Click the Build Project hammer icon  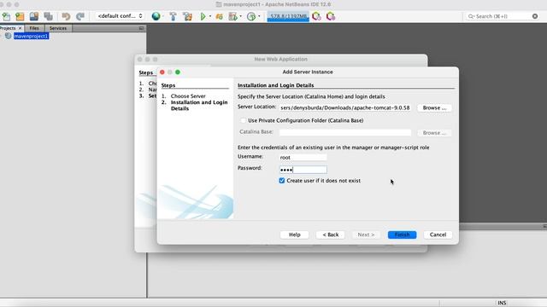pos(173,16)
